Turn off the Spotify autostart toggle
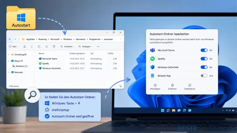The width and height of the screenshot is (237, 133). pos(204,59)
